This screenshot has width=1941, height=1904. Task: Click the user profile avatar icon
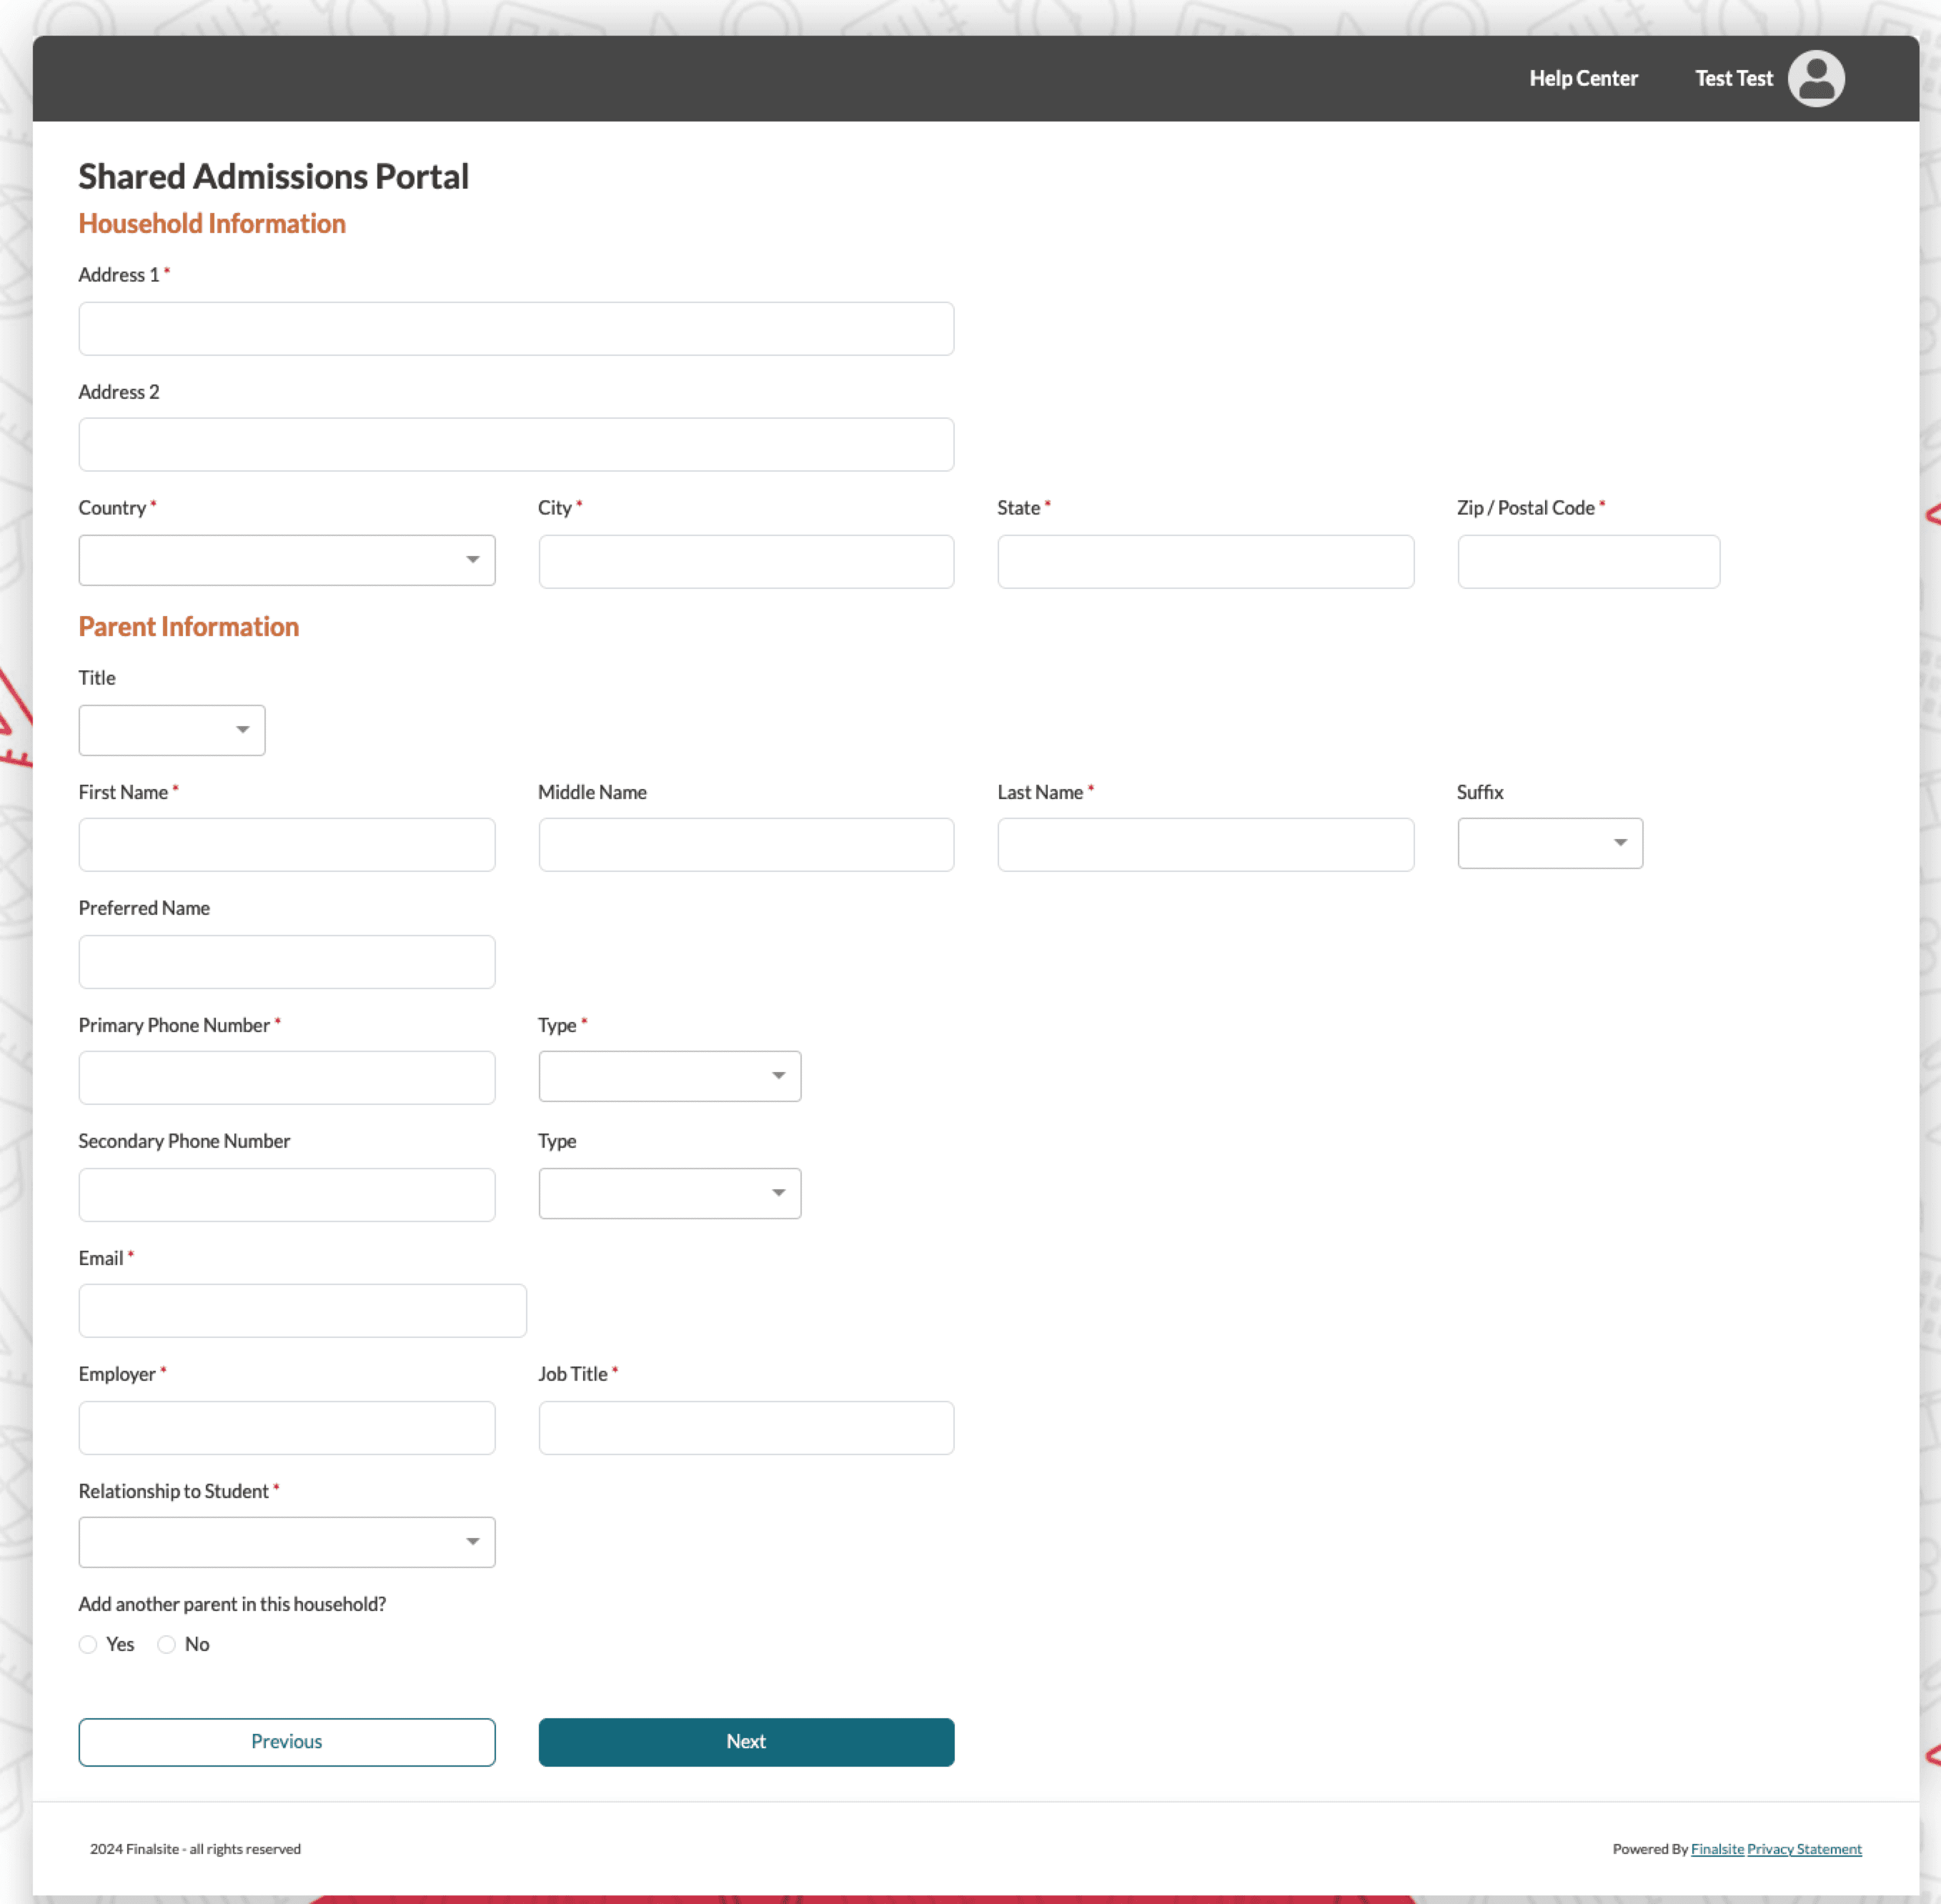click(x=1815, y=78)
